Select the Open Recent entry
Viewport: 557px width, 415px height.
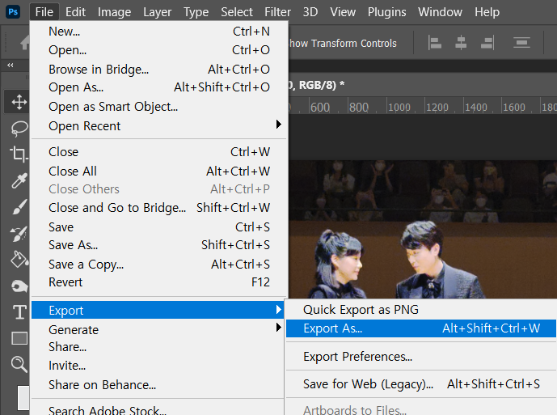tap(159, 126)
